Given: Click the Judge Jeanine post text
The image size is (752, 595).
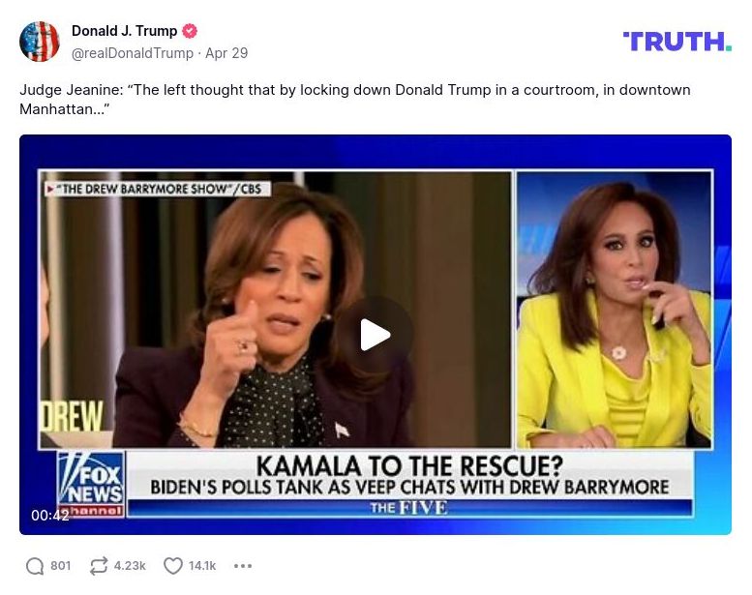Looking at the screenshot, I should pyautogui.click(x=355, y=100).
